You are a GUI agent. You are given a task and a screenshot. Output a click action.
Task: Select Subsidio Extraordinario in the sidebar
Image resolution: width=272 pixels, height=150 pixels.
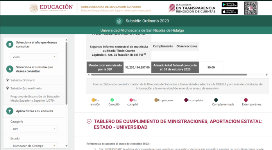[x=26, y=88]
